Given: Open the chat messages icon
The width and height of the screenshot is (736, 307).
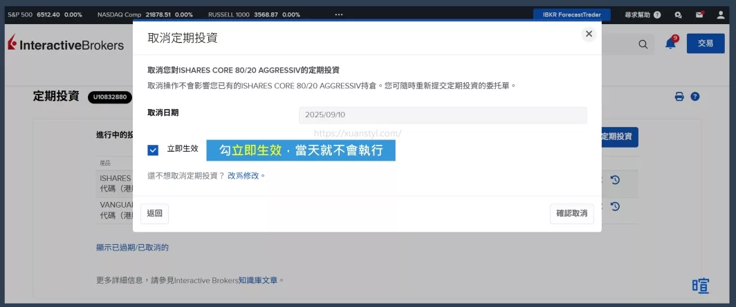Looking at the screenshot, I should tap(679, 15).
